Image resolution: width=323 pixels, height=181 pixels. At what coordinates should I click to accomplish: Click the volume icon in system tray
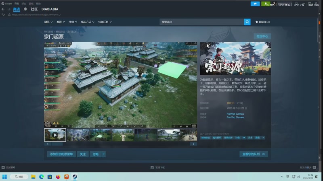coord(298,177)
